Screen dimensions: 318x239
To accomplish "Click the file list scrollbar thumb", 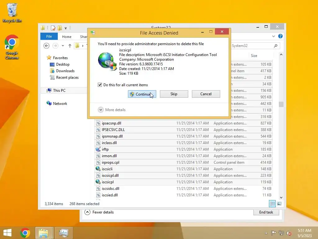I will (x=281, y=104).
